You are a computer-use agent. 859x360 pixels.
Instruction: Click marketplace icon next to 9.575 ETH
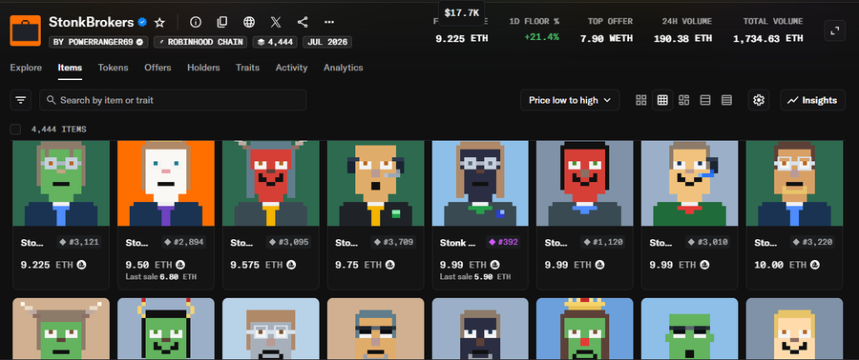291,265
